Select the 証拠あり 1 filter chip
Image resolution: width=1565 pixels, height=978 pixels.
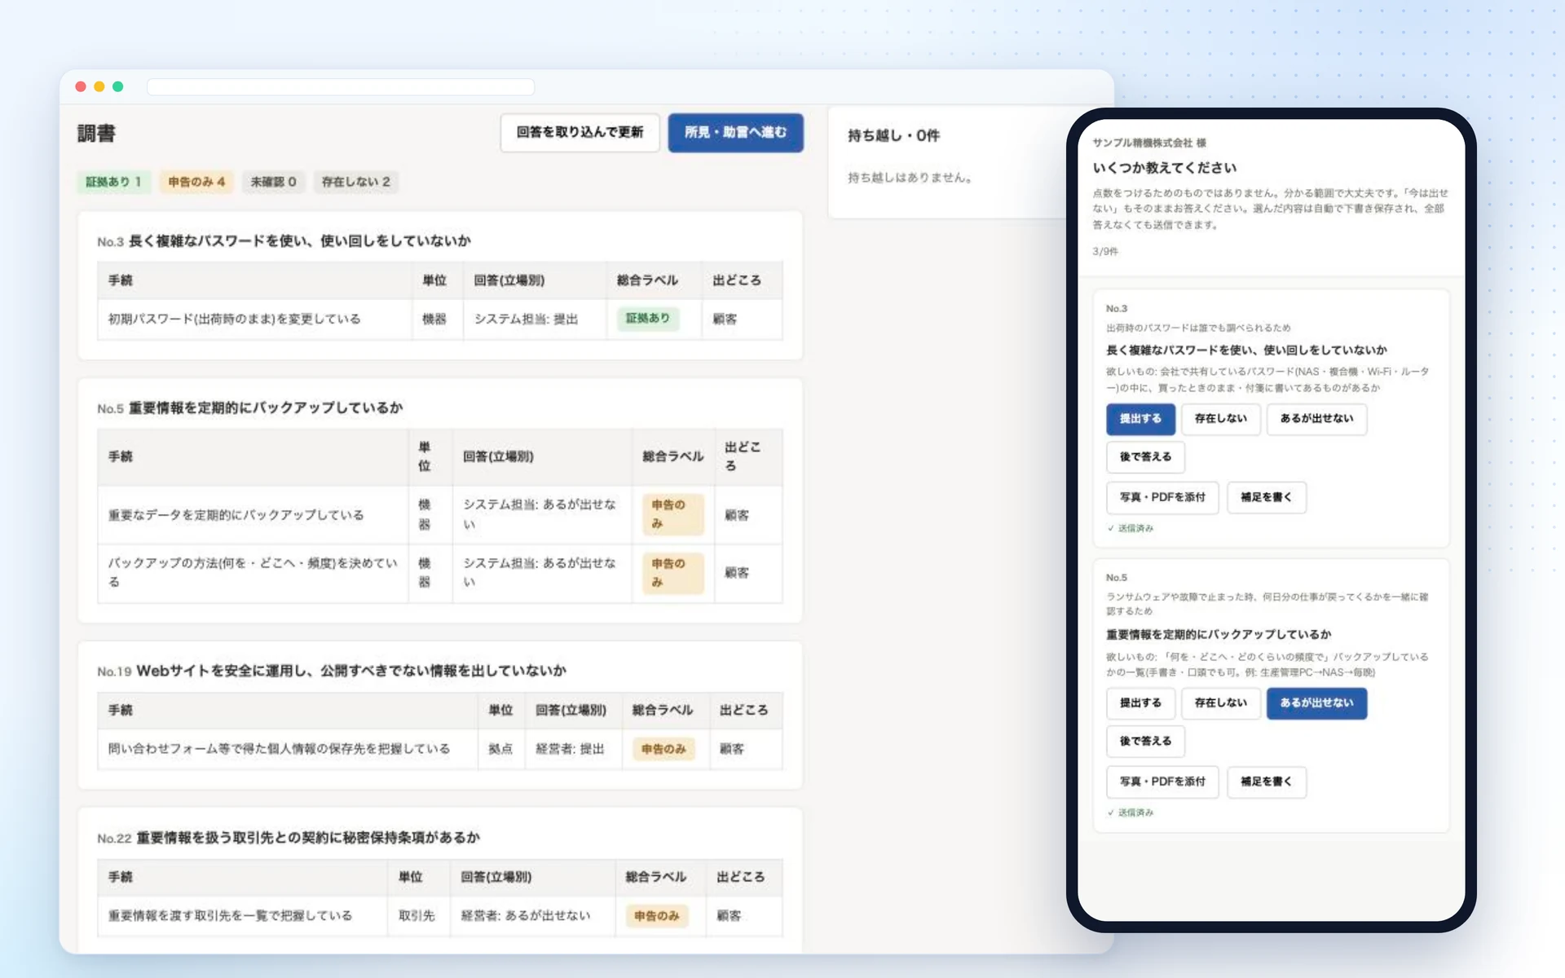coord(113,182)
